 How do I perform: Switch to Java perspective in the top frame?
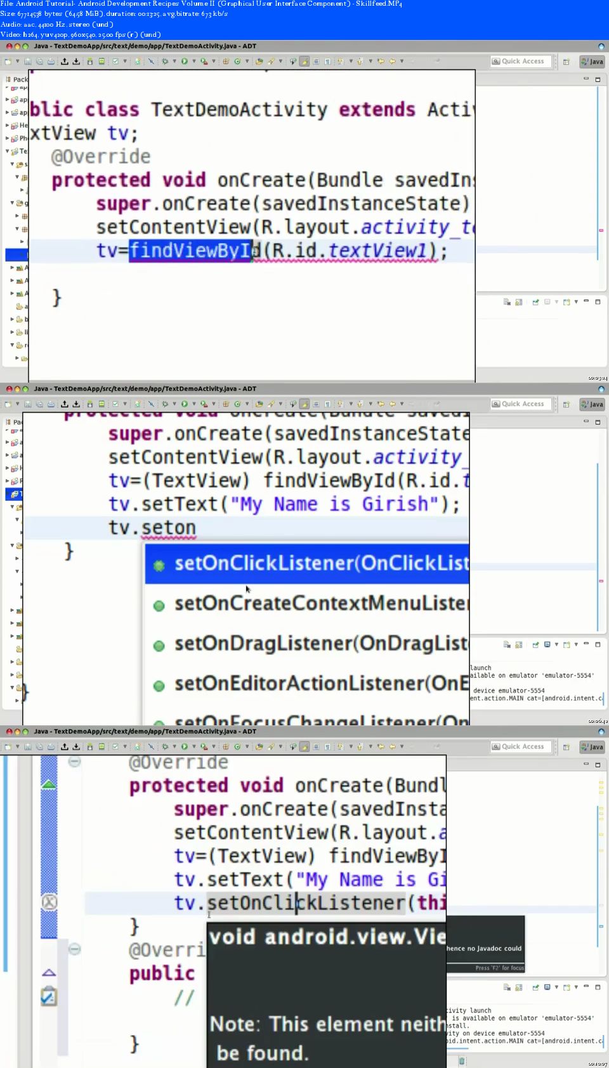pos(593,62)
